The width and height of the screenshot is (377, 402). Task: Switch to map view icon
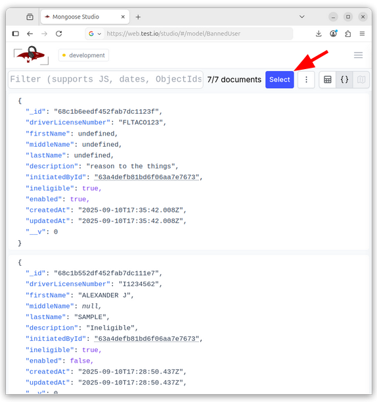point(361,80)
